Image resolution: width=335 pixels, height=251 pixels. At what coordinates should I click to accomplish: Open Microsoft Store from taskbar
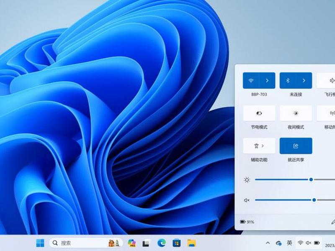[176, 243]
